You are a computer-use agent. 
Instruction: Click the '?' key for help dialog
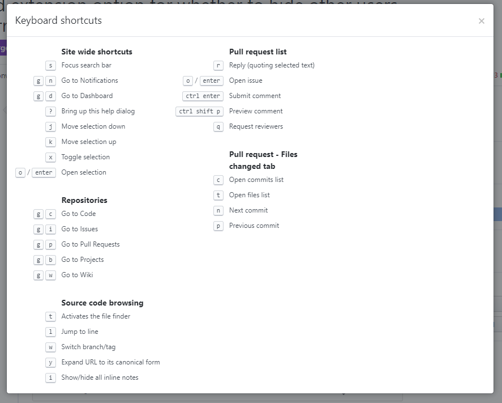50,111
